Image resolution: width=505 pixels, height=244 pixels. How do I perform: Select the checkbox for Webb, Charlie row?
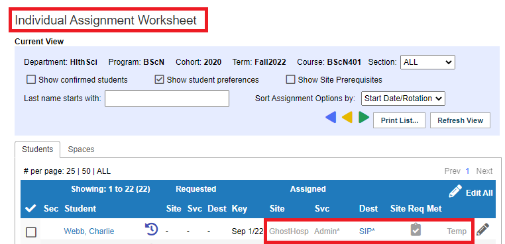point(31,232)
